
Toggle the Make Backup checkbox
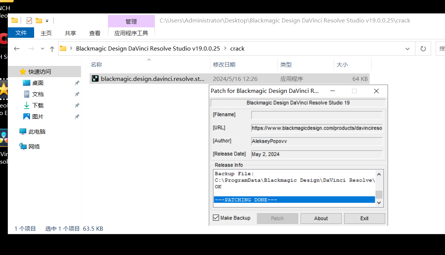[216, 218]
